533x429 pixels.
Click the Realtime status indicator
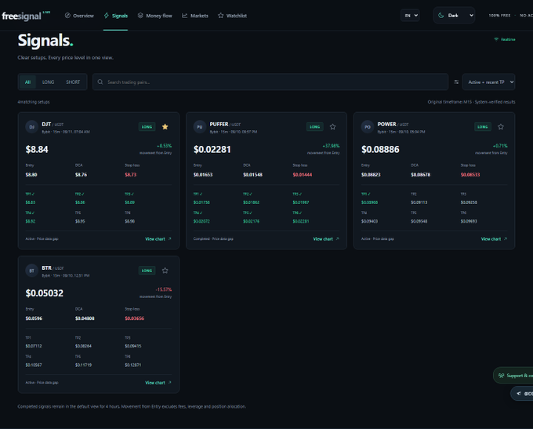(x=505, y=39)
